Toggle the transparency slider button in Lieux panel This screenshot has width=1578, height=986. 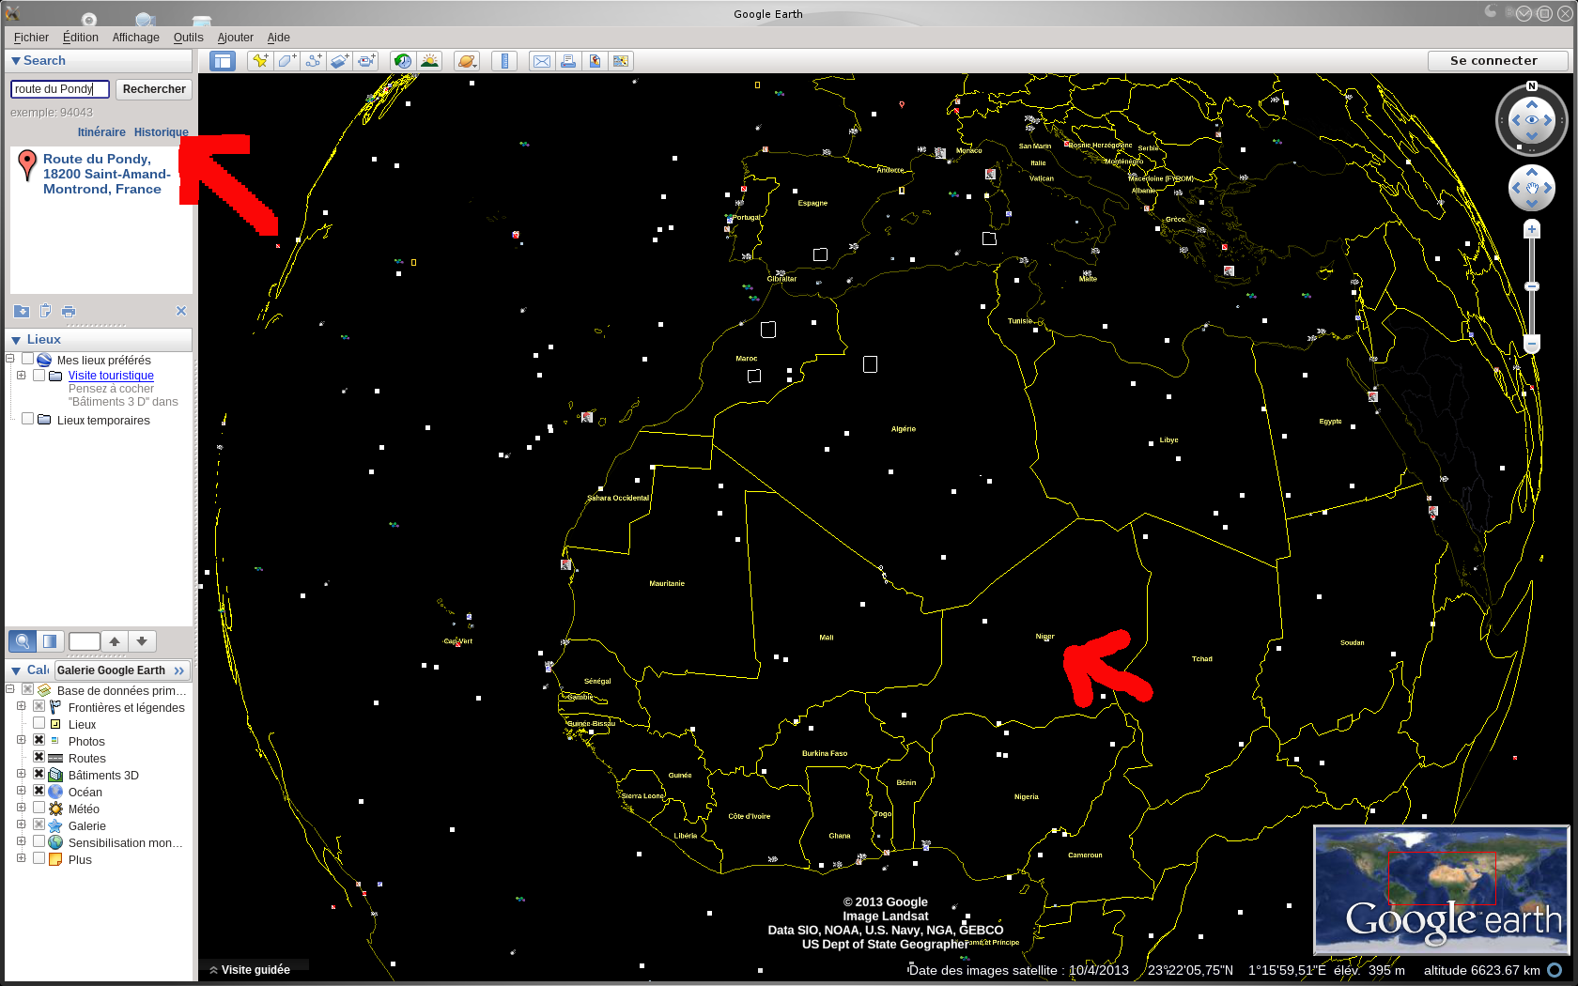point(50,641)
